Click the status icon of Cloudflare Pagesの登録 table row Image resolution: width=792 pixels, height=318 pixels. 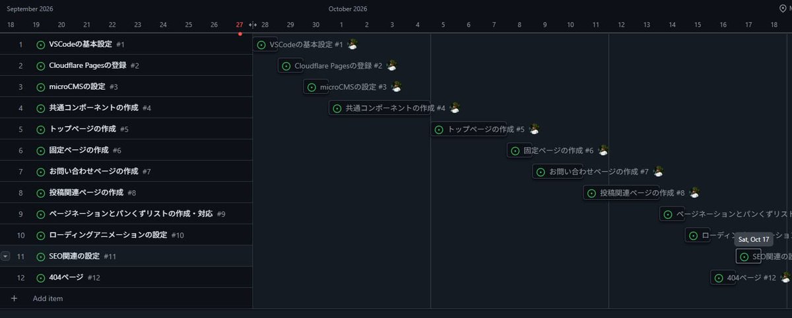[40, 65]
